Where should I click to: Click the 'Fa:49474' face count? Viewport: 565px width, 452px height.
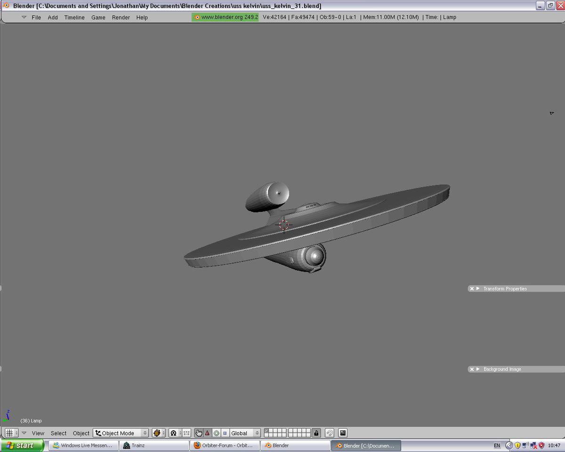pyautogui.click(x=303, y=17)
